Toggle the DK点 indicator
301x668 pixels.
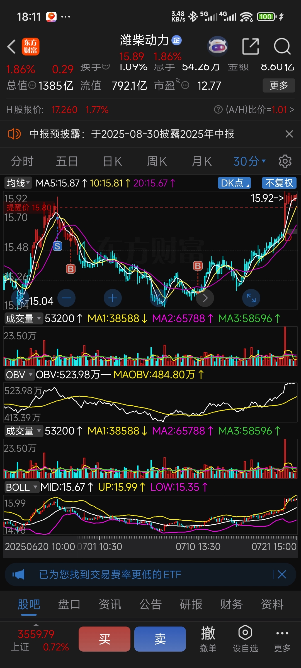[x=234, y=183]
